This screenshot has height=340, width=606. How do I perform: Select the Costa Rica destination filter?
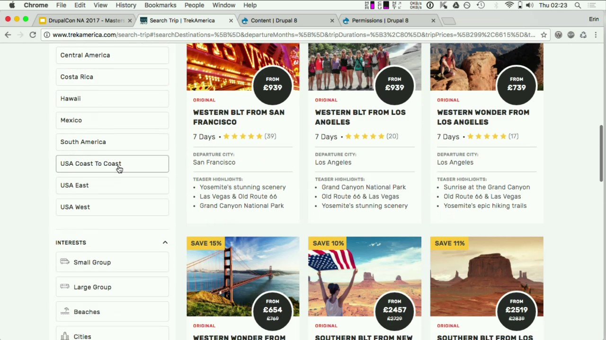[x=112, y=77]
